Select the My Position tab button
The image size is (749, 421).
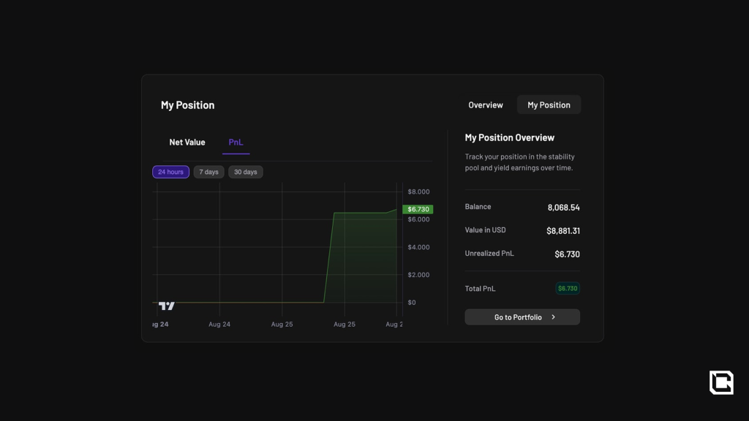coord(549,105)
